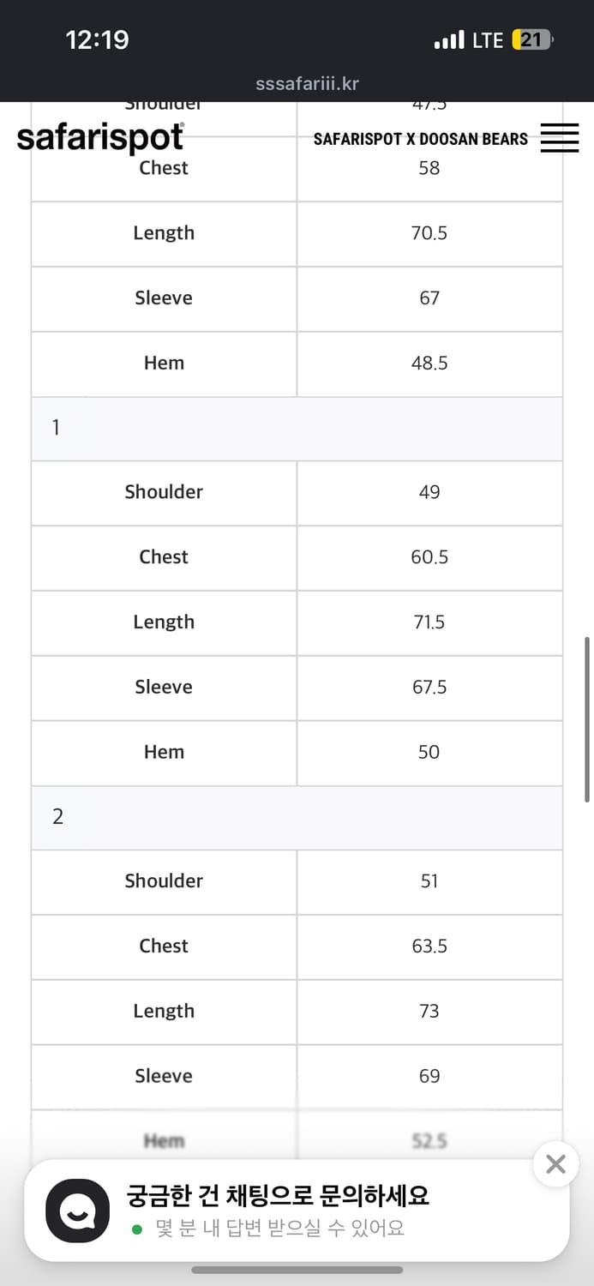
Task: Click the page scrollbar on right edge
Action: click(x=587, y=718)
